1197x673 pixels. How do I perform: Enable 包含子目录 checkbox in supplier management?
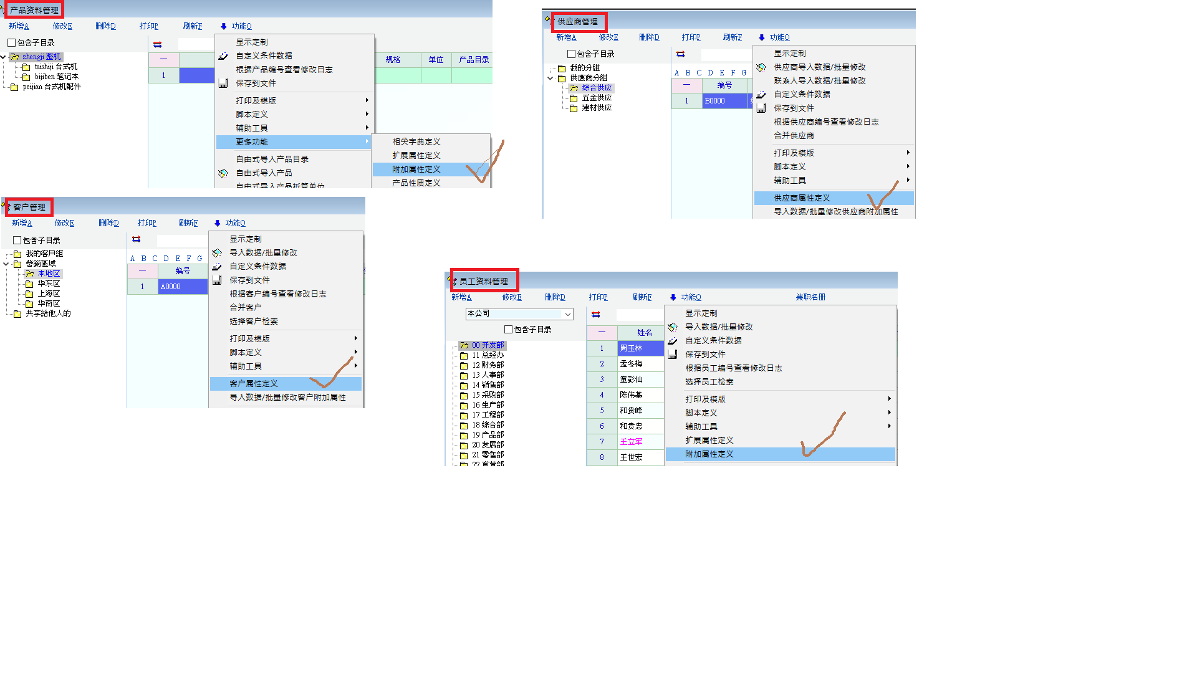tap(571, 54)
